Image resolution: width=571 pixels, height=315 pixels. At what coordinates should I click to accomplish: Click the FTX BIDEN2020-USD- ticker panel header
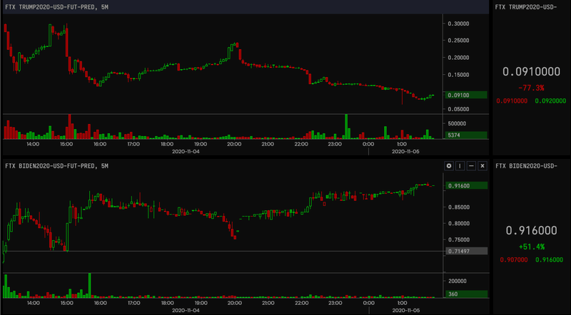click(x=526, y=166)
